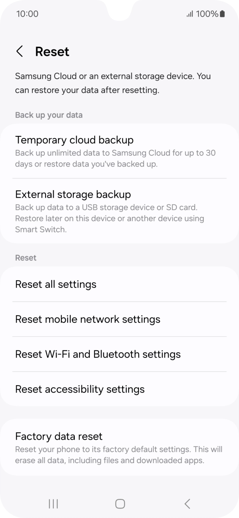Viewport: 239px width, 518px height.
Task: Open Temporary cloud backup
Action: click(x=74, y=140)
